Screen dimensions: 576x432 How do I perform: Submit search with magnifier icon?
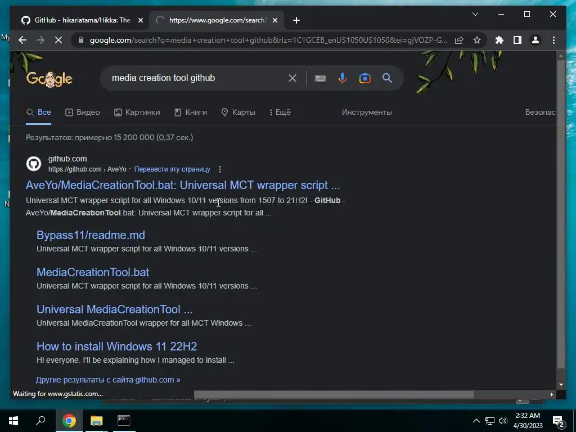(387, 78)
